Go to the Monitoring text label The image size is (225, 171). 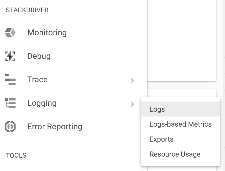click(x=47, y=33)
